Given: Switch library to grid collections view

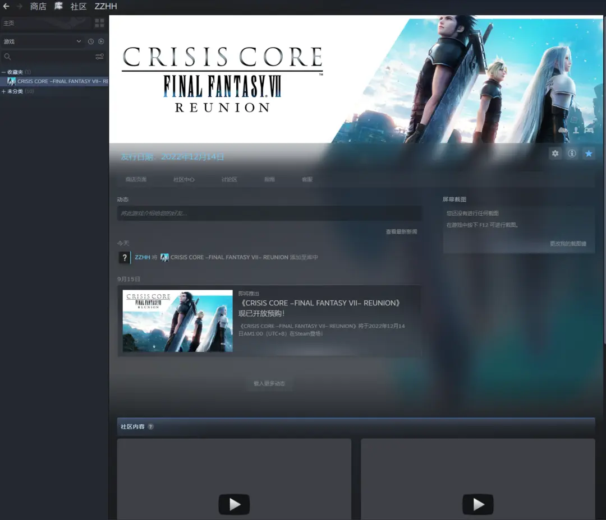Looking at the screenshot, I should 99,23.
